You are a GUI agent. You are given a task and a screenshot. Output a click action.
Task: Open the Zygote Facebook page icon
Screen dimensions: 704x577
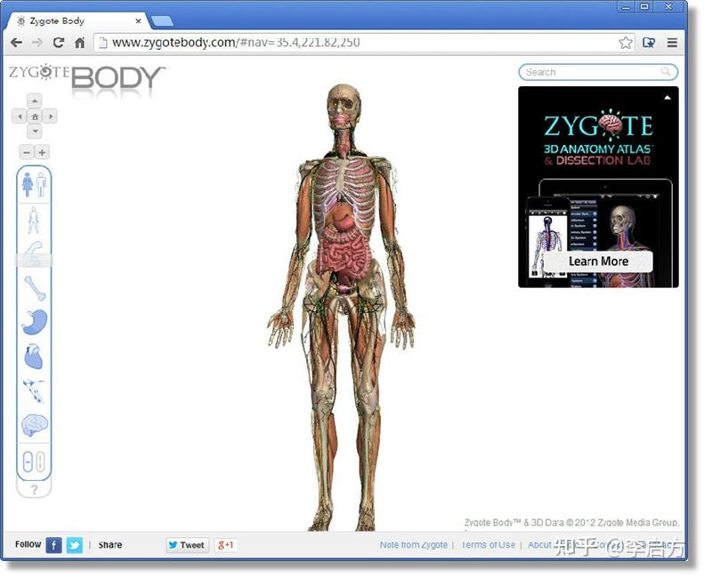pos(54,545)
